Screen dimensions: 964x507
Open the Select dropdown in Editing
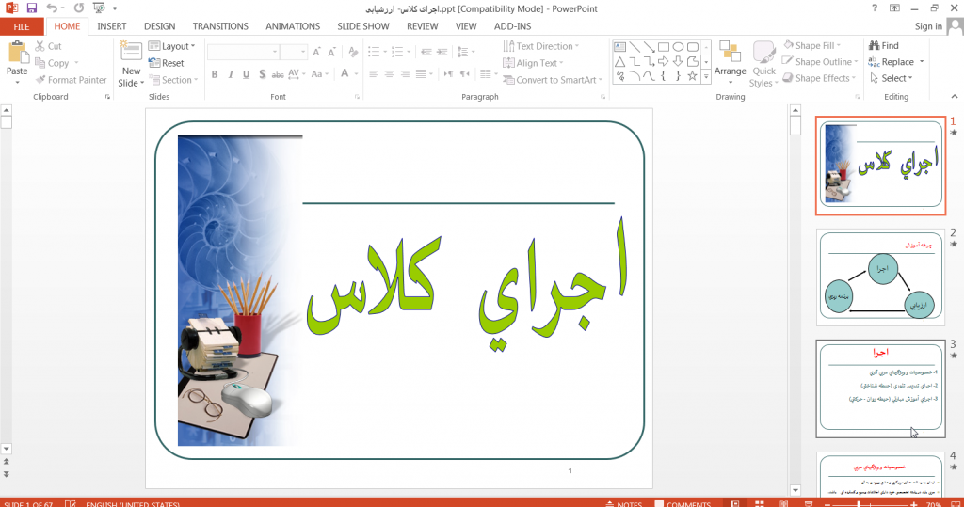[x=892, y=78]
